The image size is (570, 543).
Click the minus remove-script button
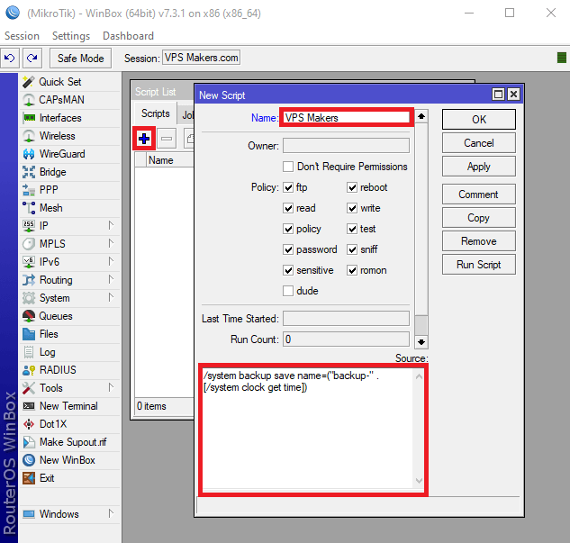point(167,139)
